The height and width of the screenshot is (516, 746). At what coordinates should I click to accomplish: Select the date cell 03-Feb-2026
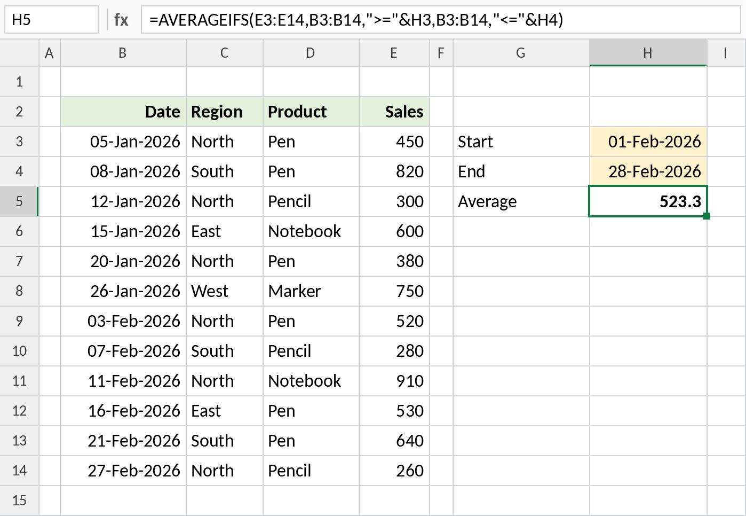[123, 321]
